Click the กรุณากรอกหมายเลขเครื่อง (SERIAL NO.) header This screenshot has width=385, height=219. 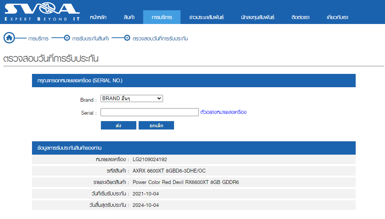[194, 80]
